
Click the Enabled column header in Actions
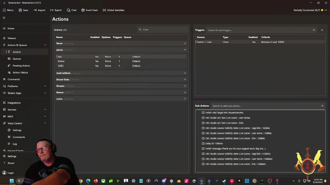tap(95, 37)
